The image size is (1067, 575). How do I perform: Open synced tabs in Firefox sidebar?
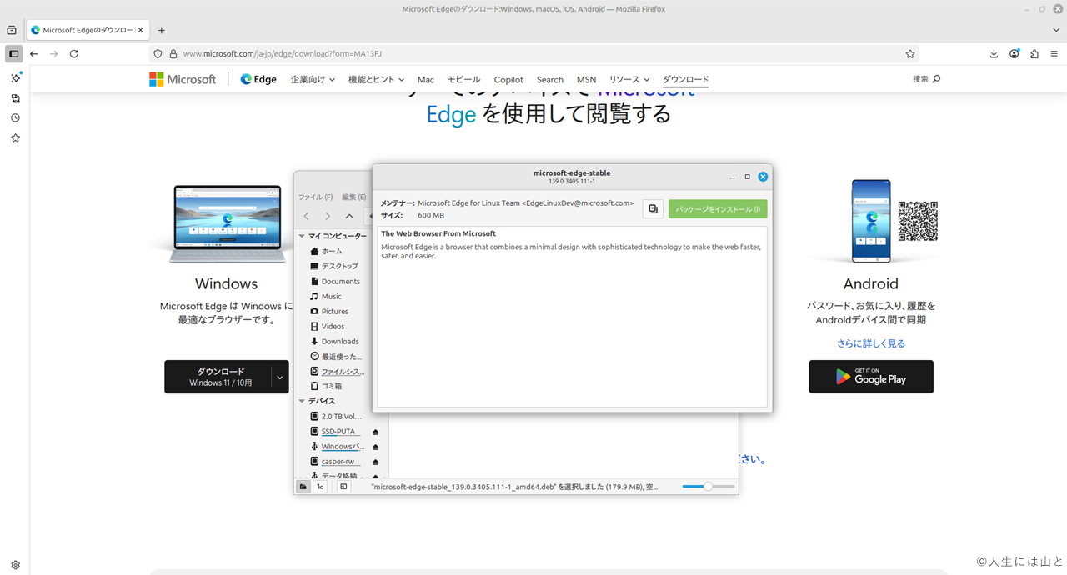click(15, 97)
